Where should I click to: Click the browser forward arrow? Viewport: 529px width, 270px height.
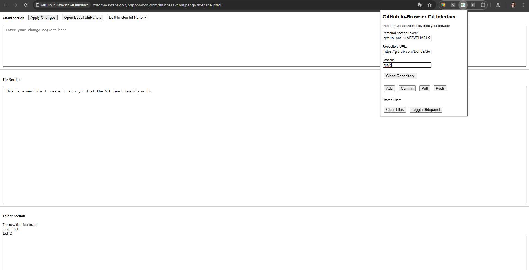point(16,5)
